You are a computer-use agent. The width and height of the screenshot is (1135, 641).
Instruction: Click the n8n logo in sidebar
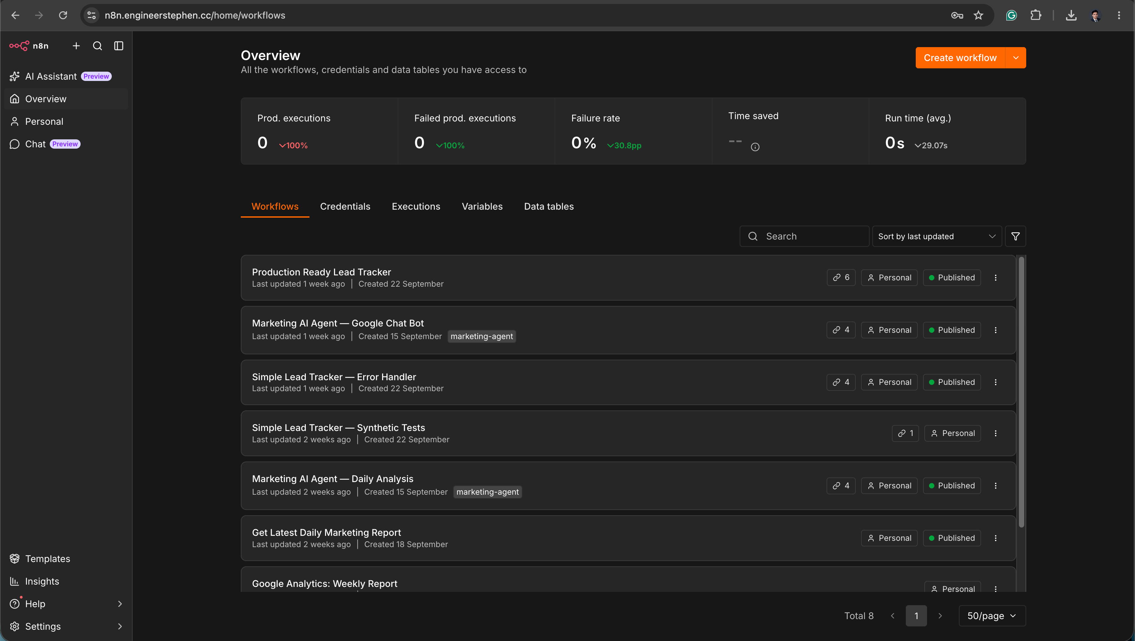click(29, 46)
